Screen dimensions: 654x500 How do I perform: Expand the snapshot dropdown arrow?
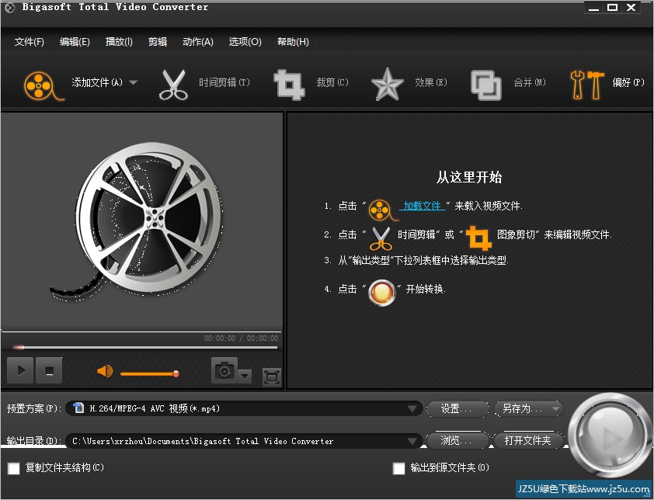[x=245, y=376]
